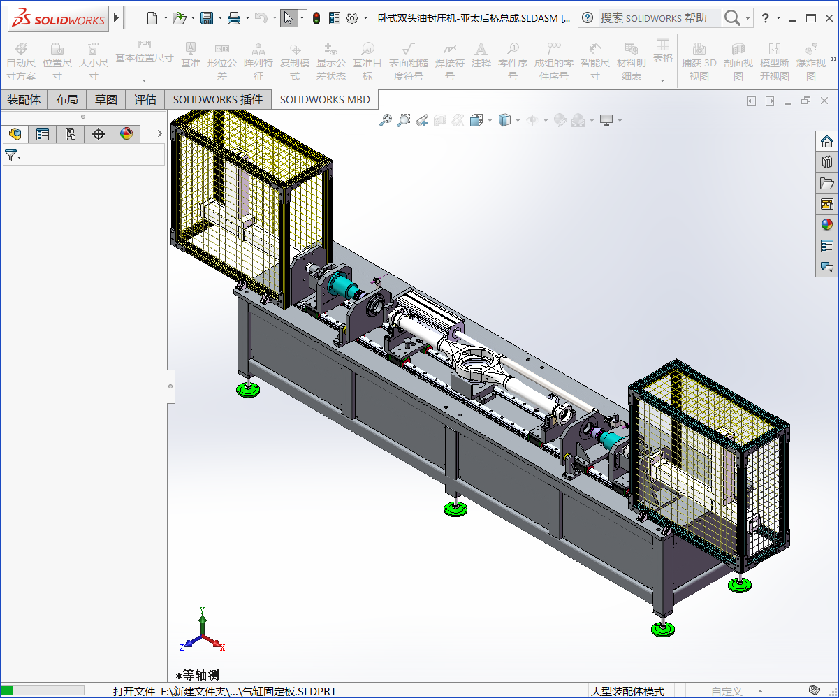Select the 评估 tab
839x698 pixels.
point(145,100)
